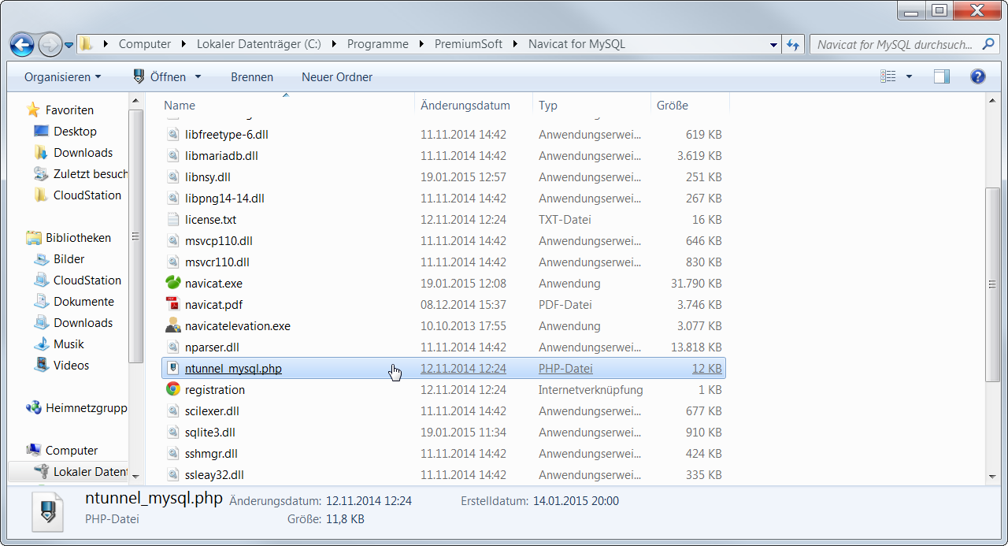Select the nparser.dll file name
1008x546 pixels.
pyautogui.click(x=212, y=347)
